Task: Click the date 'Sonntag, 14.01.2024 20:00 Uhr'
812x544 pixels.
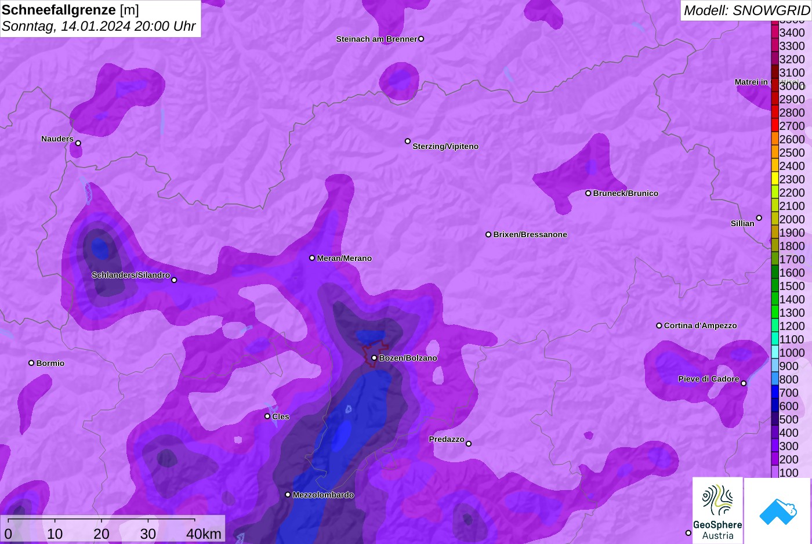Action: [99, 26]
